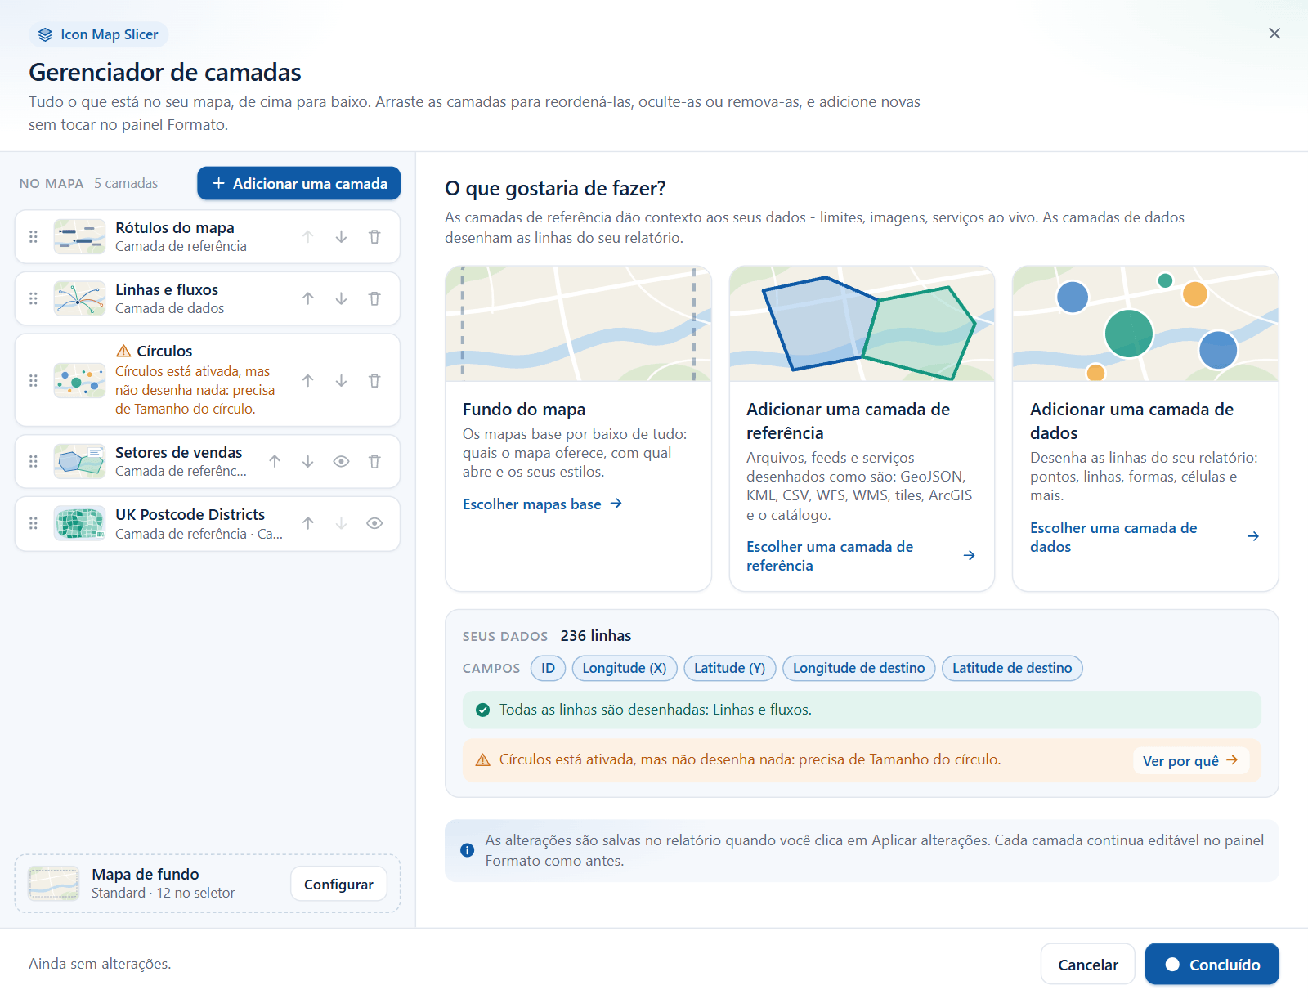Select the Longitude de destino field chip
The image size is (1308, 999).
(858, 669)
